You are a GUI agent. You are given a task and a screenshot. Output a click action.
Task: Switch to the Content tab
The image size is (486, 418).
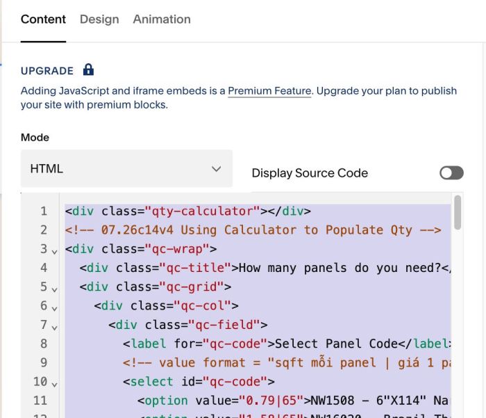click(43, 19)
